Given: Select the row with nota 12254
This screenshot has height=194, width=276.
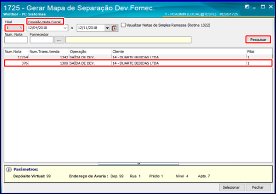Looking at the screenshot, I should pos(138,57).
